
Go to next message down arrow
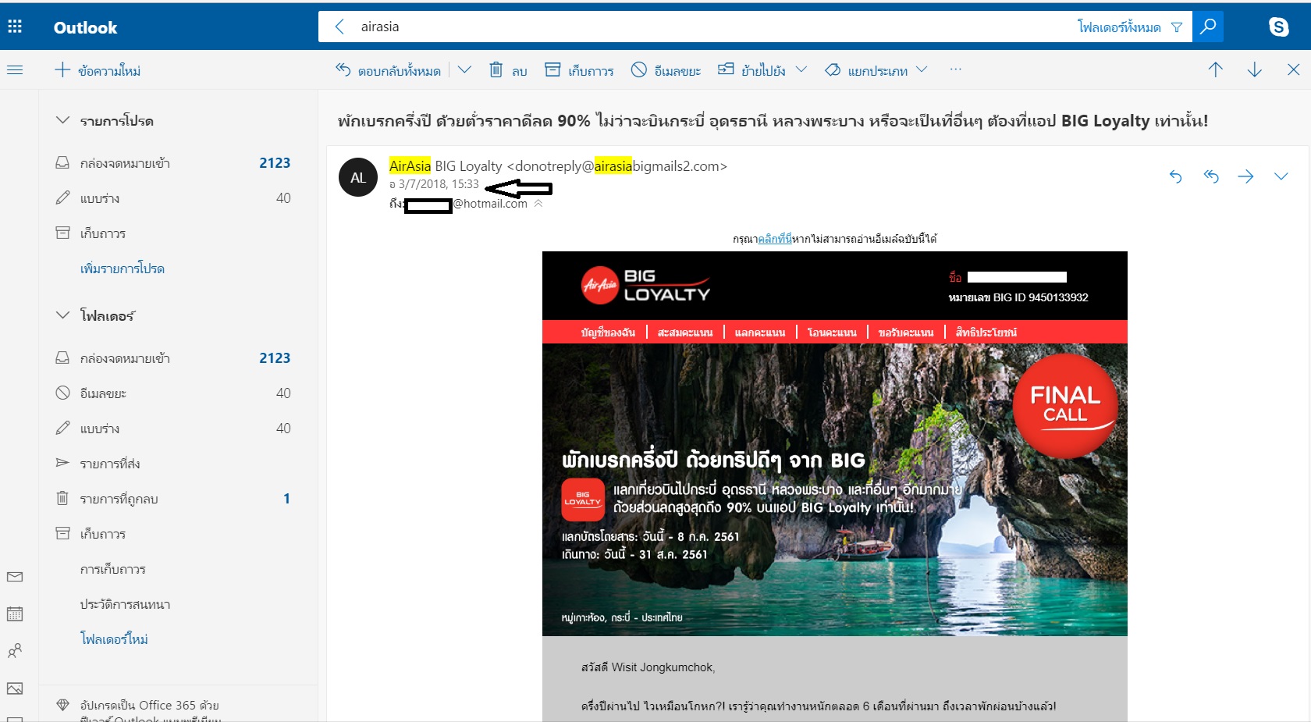(1255, 69)
